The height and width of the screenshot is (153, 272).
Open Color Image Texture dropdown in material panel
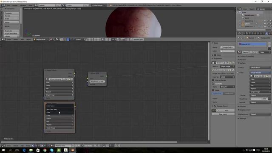260,73
